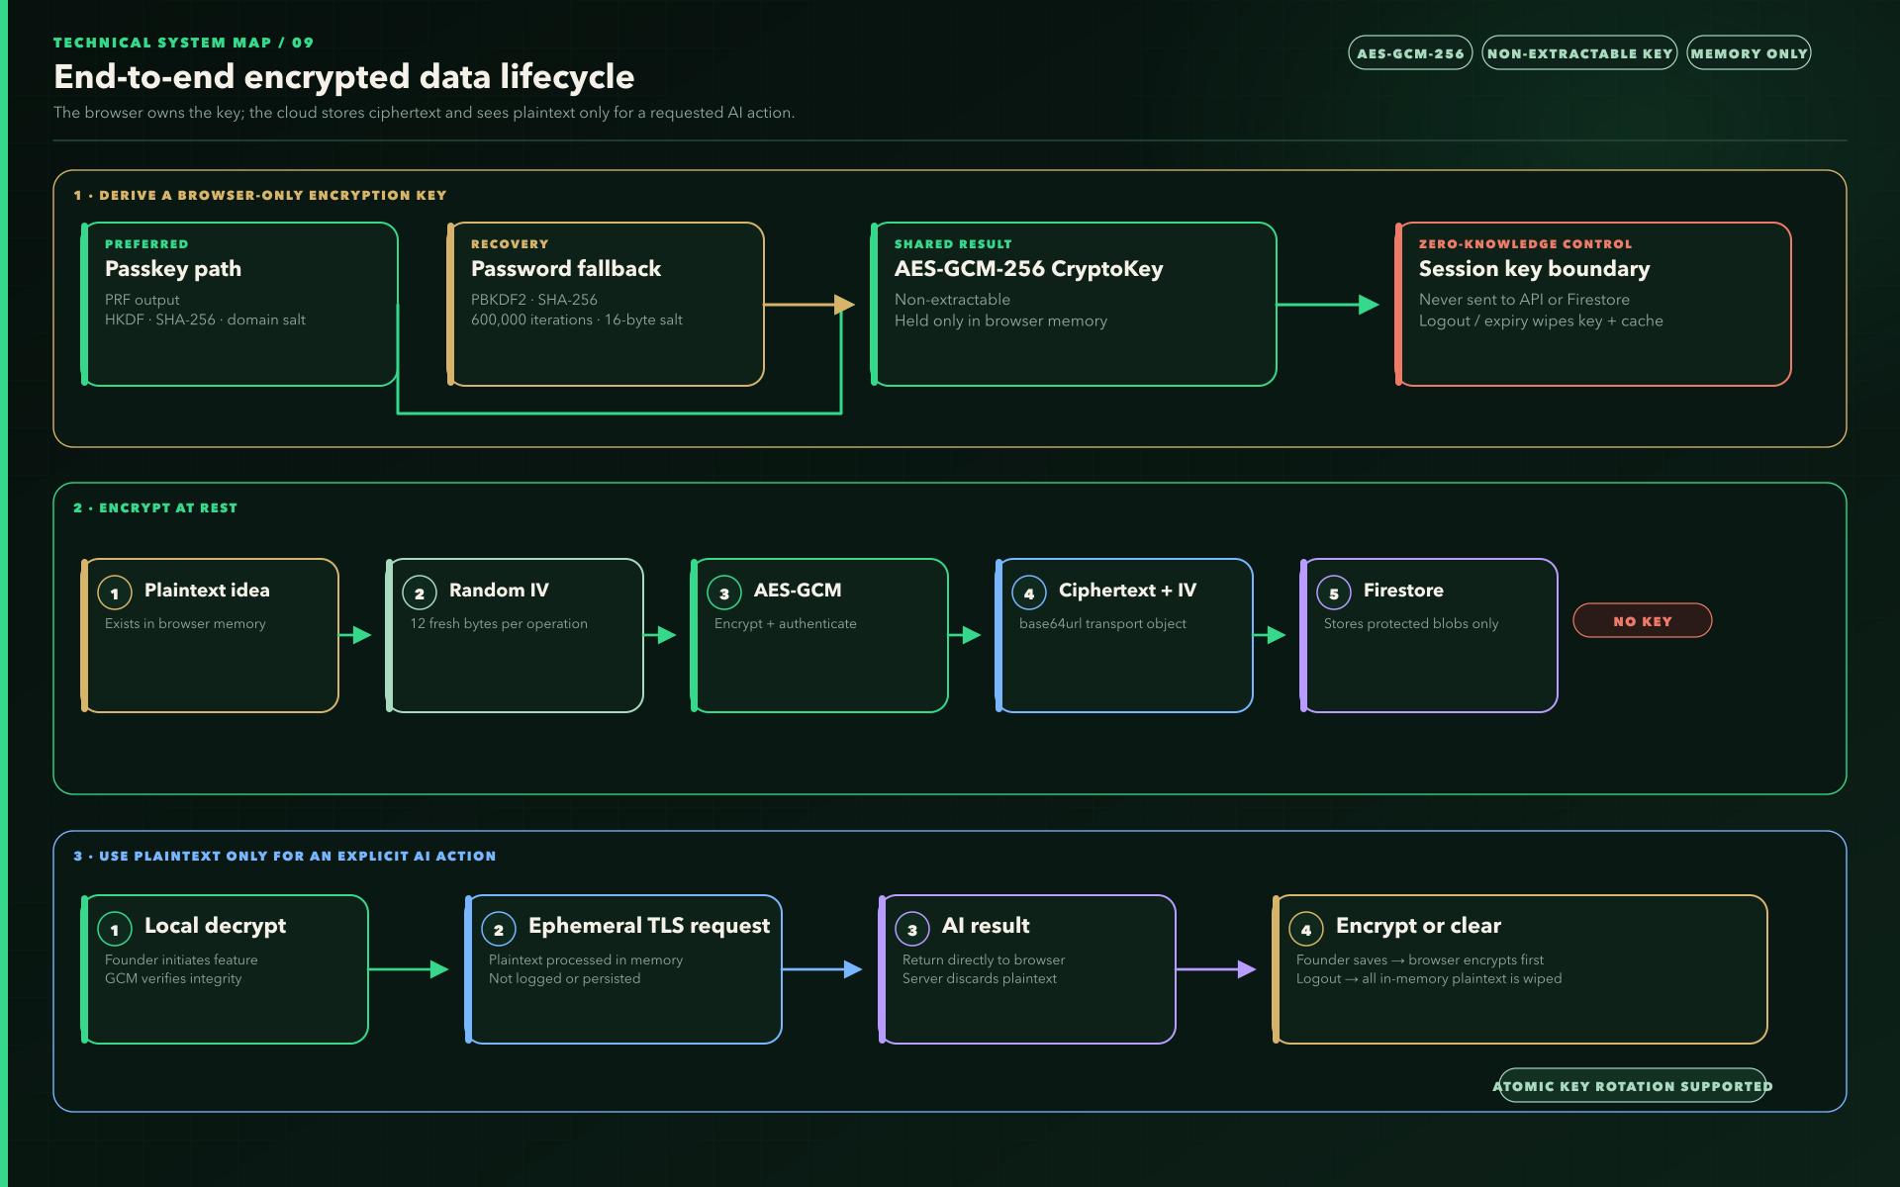Click 'HKDF · SHA-256 · domain salt' text

[205, 320]
